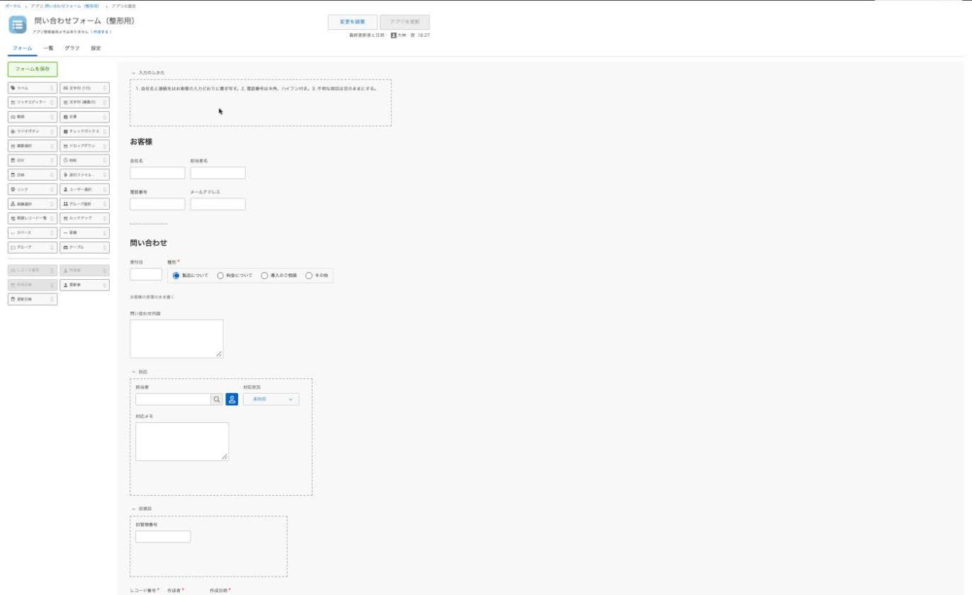Click the フォームを保存 button
The image size is (972, 595).
pyautogui.click(x=33, y=69)
